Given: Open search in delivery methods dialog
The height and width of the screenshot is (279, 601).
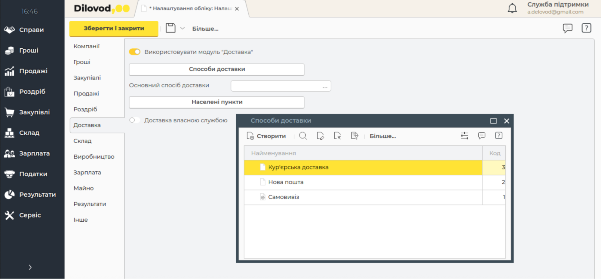Looking at the screenshot, I should [303, 136].
